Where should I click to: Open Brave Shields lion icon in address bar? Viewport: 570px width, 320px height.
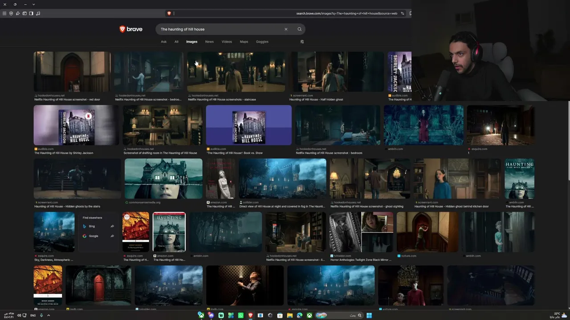[x=169, y=13]
